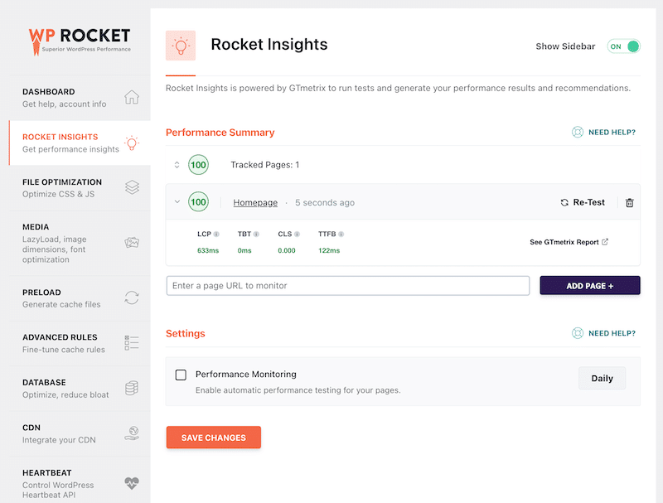Click the Database stack icon
Viewport: 663px width, 503px height.
[132, 388]
